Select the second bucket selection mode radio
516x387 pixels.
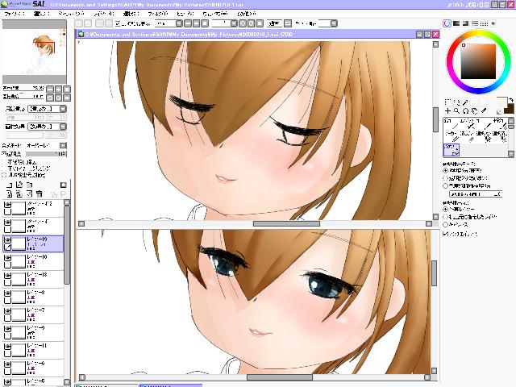(x=445, y=178)
